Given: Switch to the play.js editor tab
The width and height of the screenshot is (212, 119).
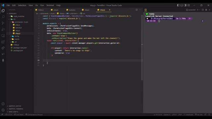Looking at the screenshot, I should (57, 10).
